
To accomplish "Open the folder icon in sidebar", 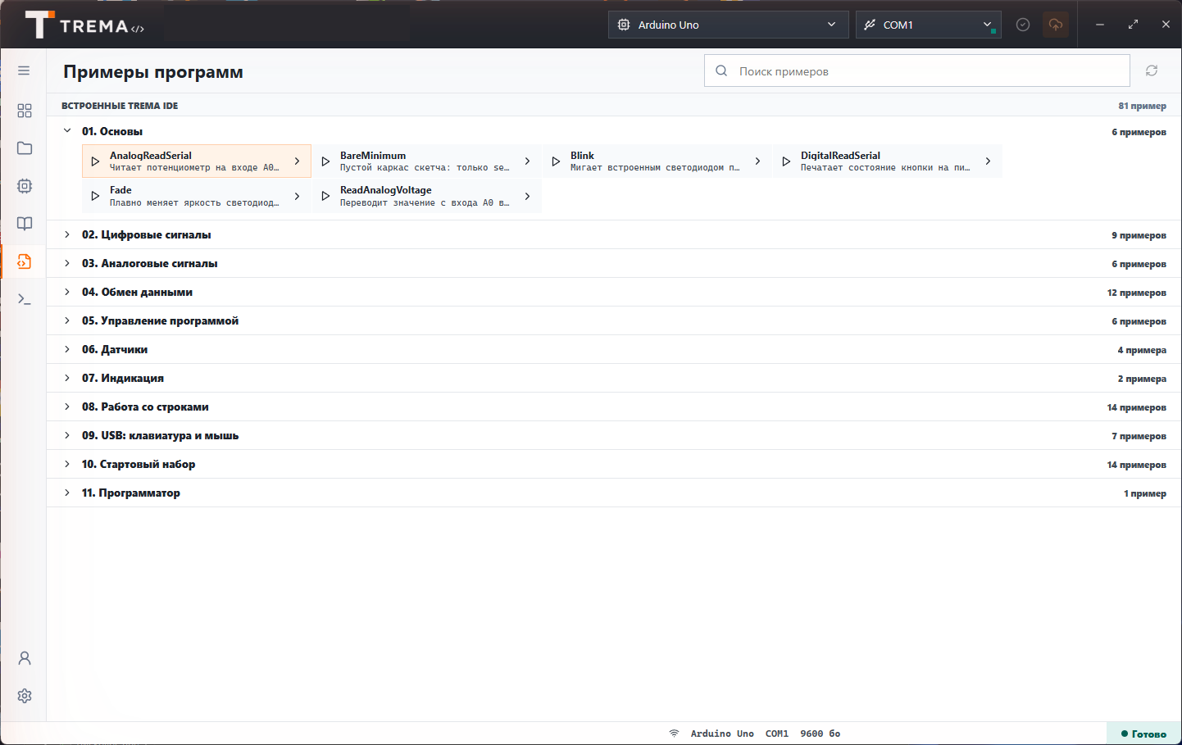I will (x=24, y=148).
